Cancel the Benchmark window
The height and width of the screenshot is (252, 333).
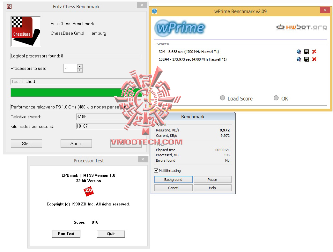pos(173,188)
